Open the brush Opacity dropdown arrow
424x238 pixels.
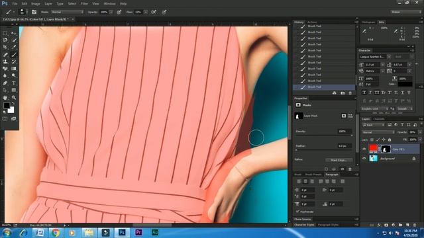111,12
